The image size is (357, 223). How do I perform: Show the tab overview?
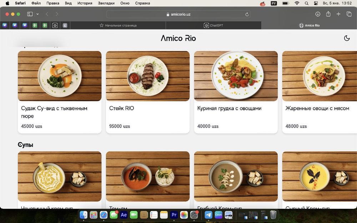click(x=349, y=14)
